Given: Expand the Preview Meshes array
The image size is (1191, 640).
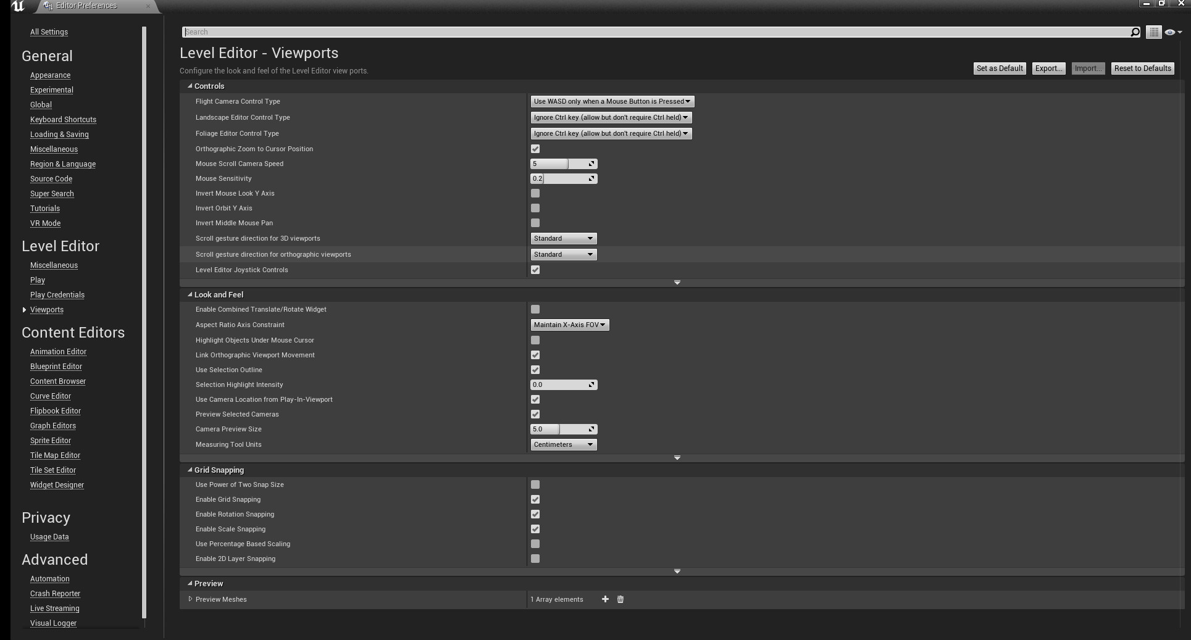Looking at the screenshot, I should [x=190, y=599].
